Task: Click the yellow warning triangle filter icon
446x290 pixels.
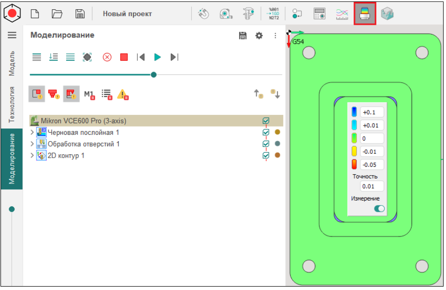Action: 123,94
